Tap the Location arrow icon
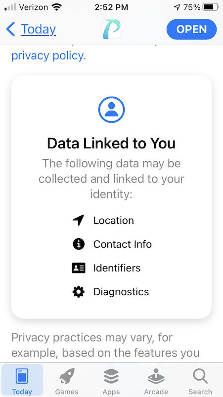The image size is (223, 397). click(x=79, y=220)
